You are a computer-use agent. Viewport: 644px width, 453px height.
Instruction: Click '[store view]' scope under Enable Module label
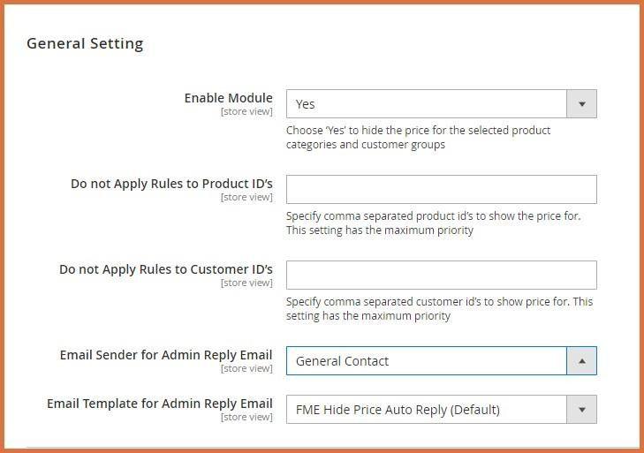click(x=246, y=112)
